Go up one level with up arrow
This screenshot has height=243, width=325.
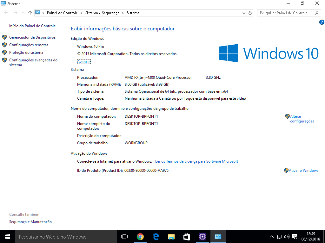pyautogui.click(x=30, y=13)
